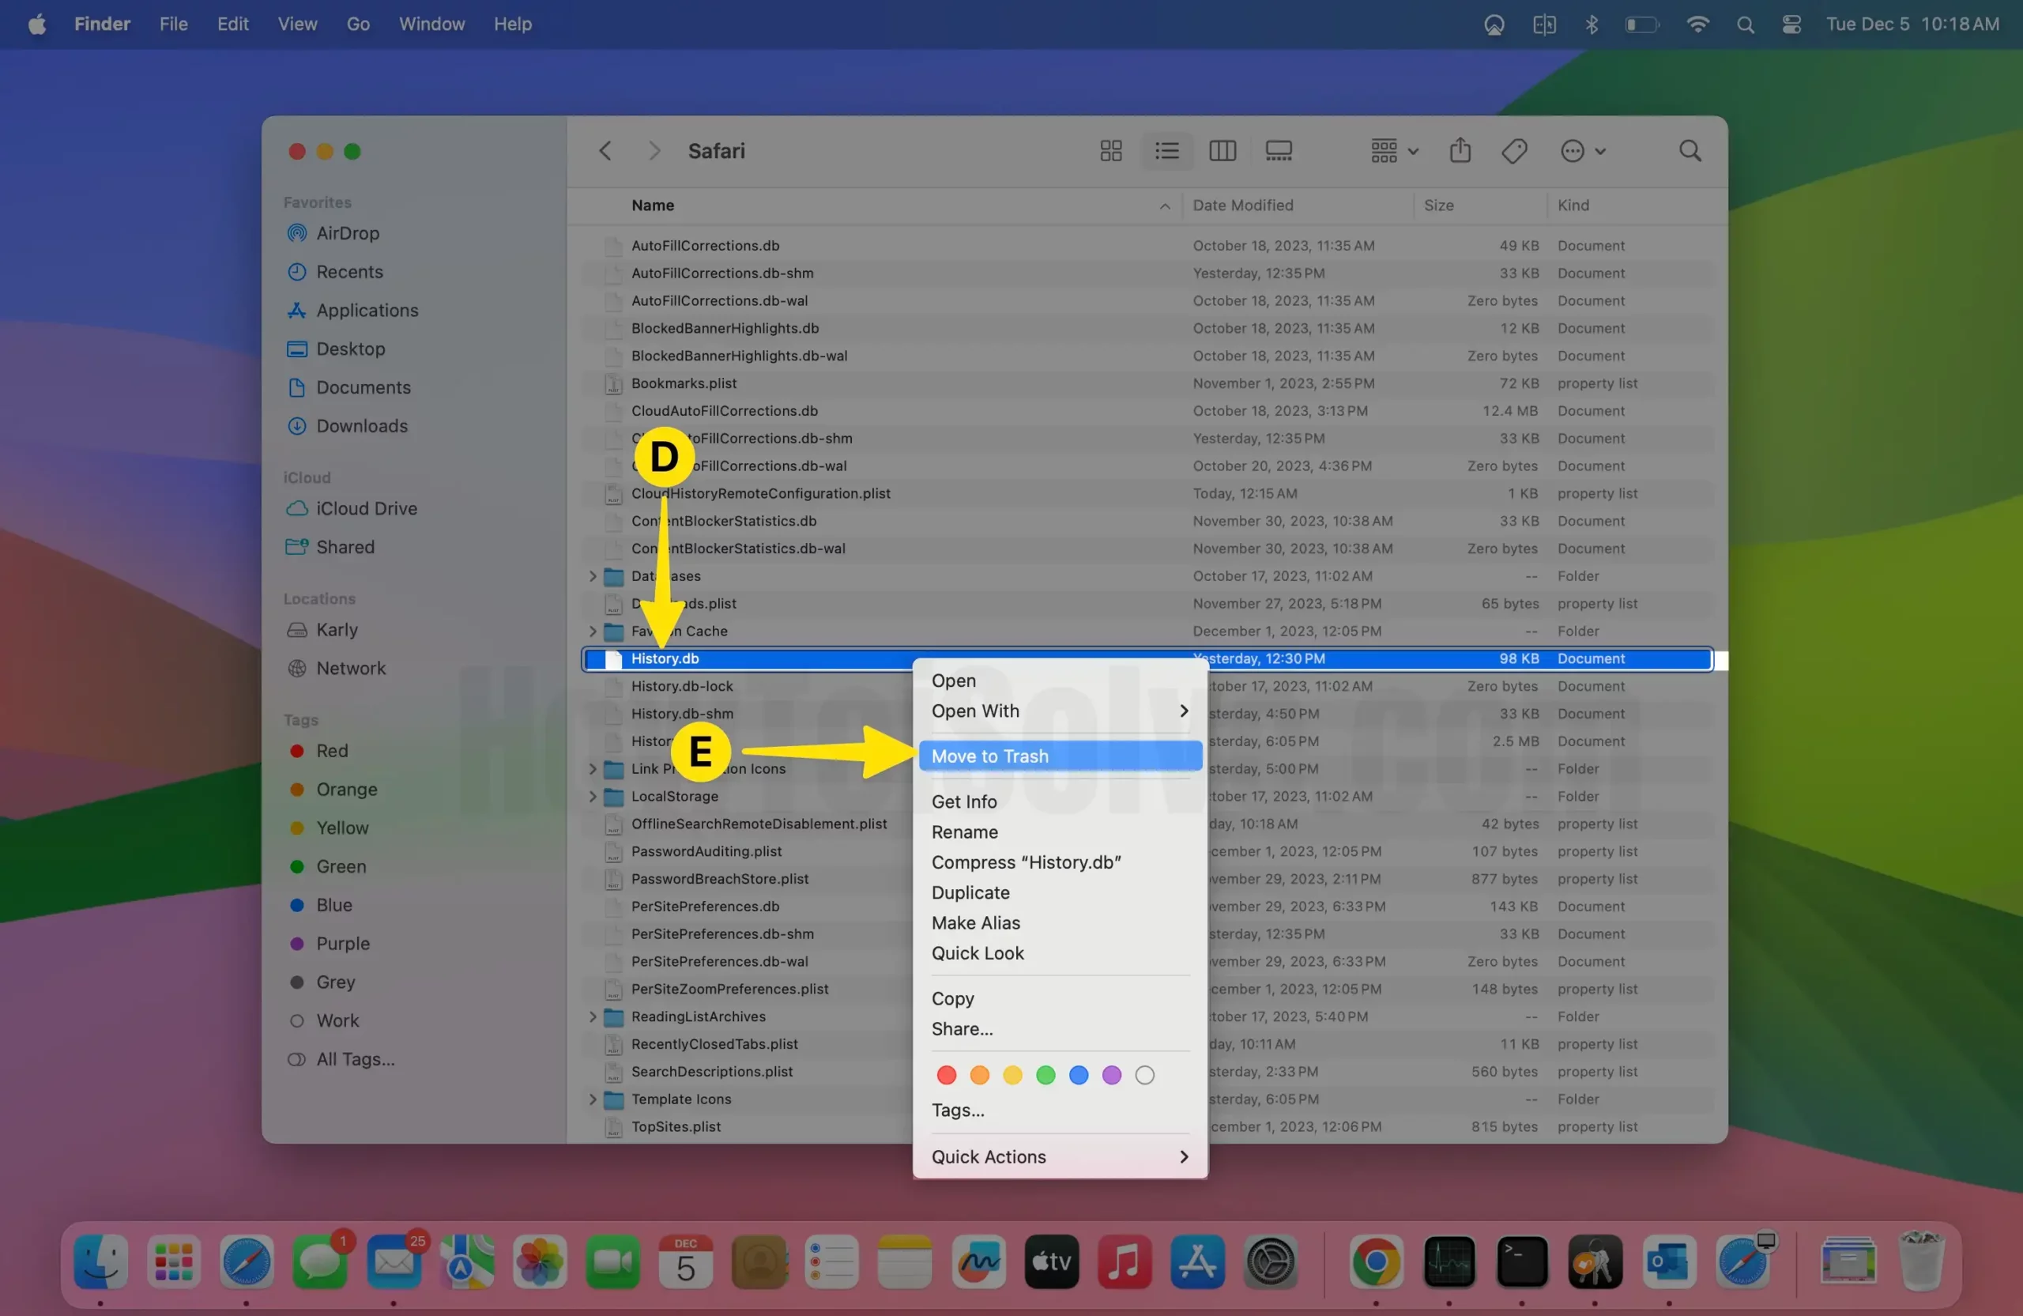The width and height of the screenshot is (2023, 1316).
Task: Open Google Chrome from the Dock
Action: [1375, 1261]
